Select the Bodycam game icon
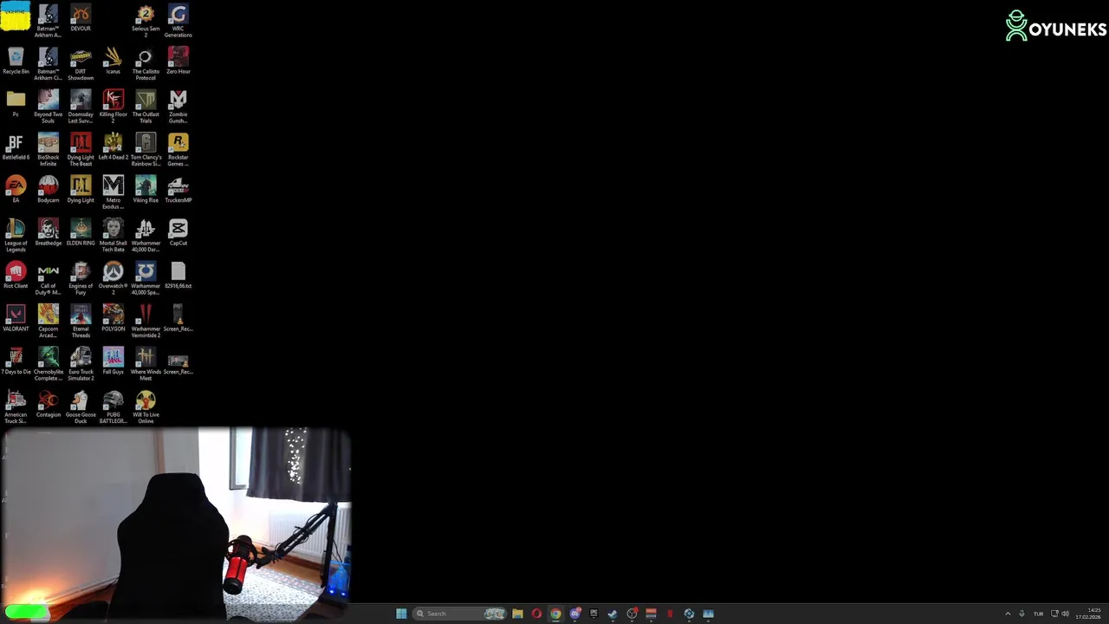The image size is (1109, 624). 49,189
